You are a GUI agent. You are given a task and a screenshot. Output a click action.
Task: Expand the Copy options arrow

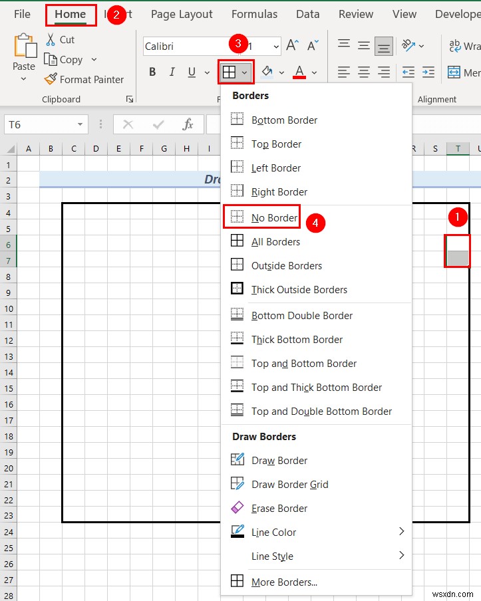click(94, 59)
